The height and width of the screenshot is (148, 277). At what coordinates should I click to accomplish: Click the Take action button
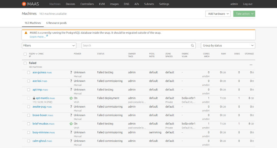(x=244, y=14)
